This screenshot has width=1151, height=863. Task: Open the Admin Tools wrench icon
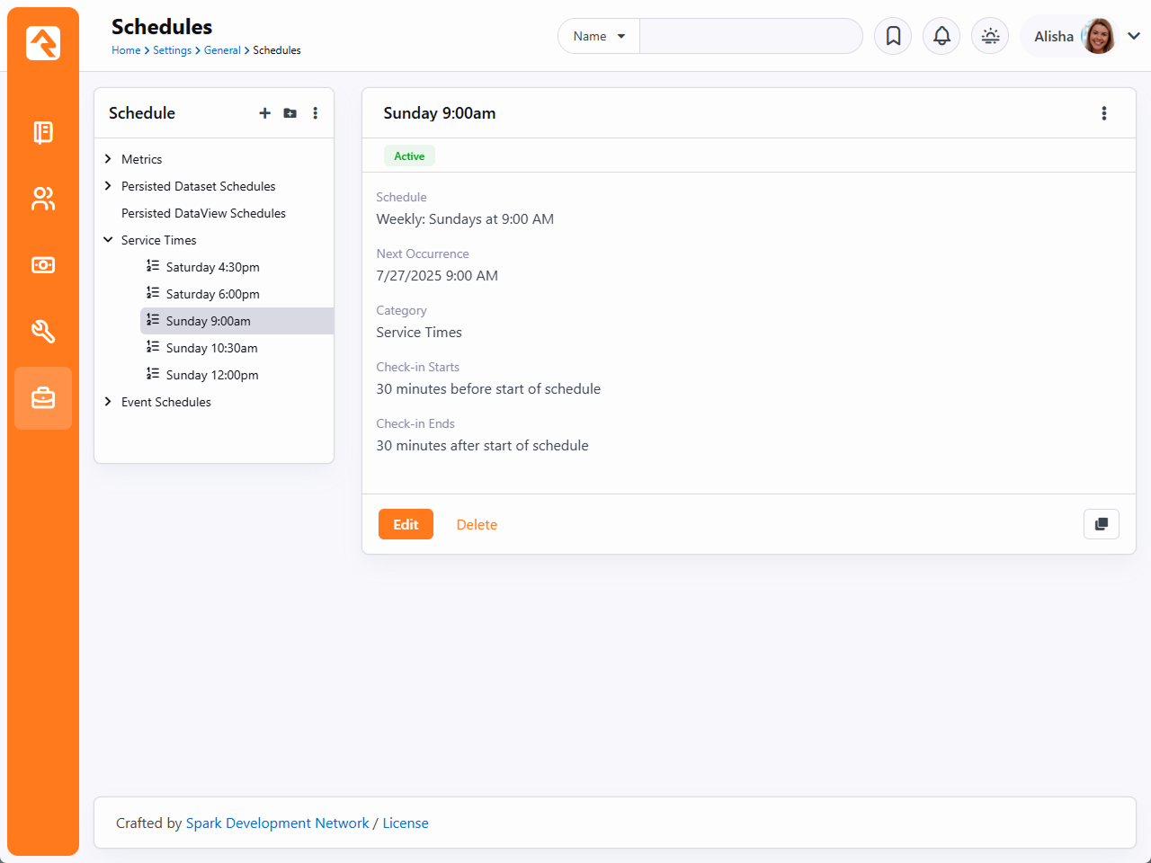point(43,332)
